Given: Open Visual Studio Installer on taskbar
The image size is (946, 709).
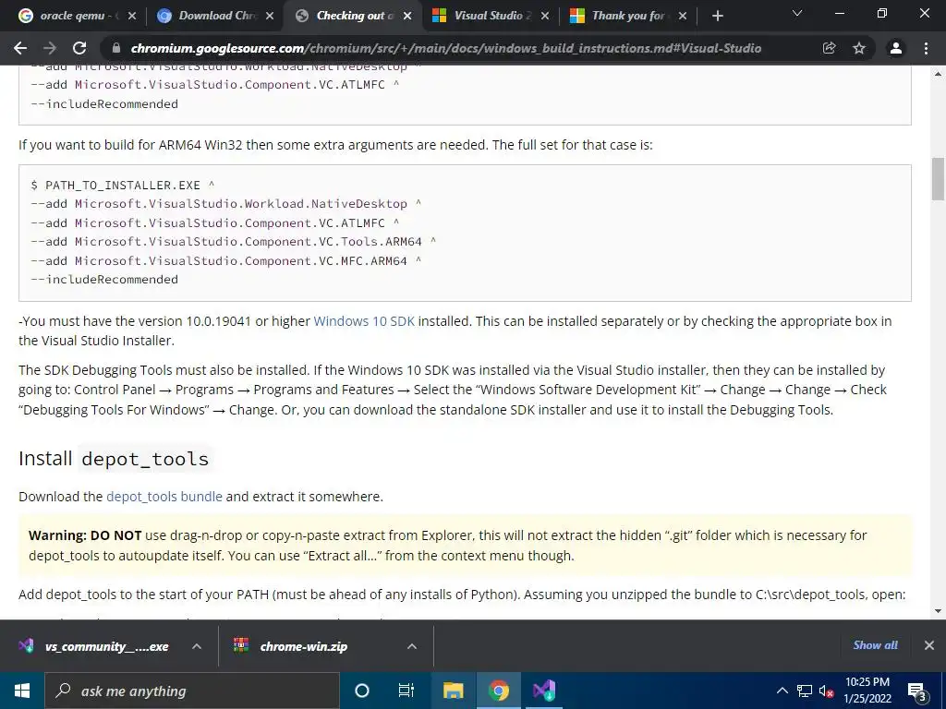Looking at the screenshot, I should click(x=544, y=691).
